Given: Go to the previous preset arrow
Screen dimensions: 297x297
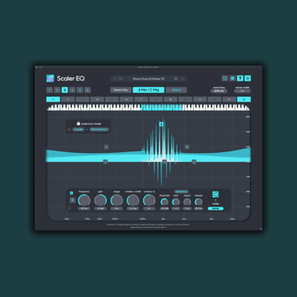Looking at the screenshot, I should (114, 79).
